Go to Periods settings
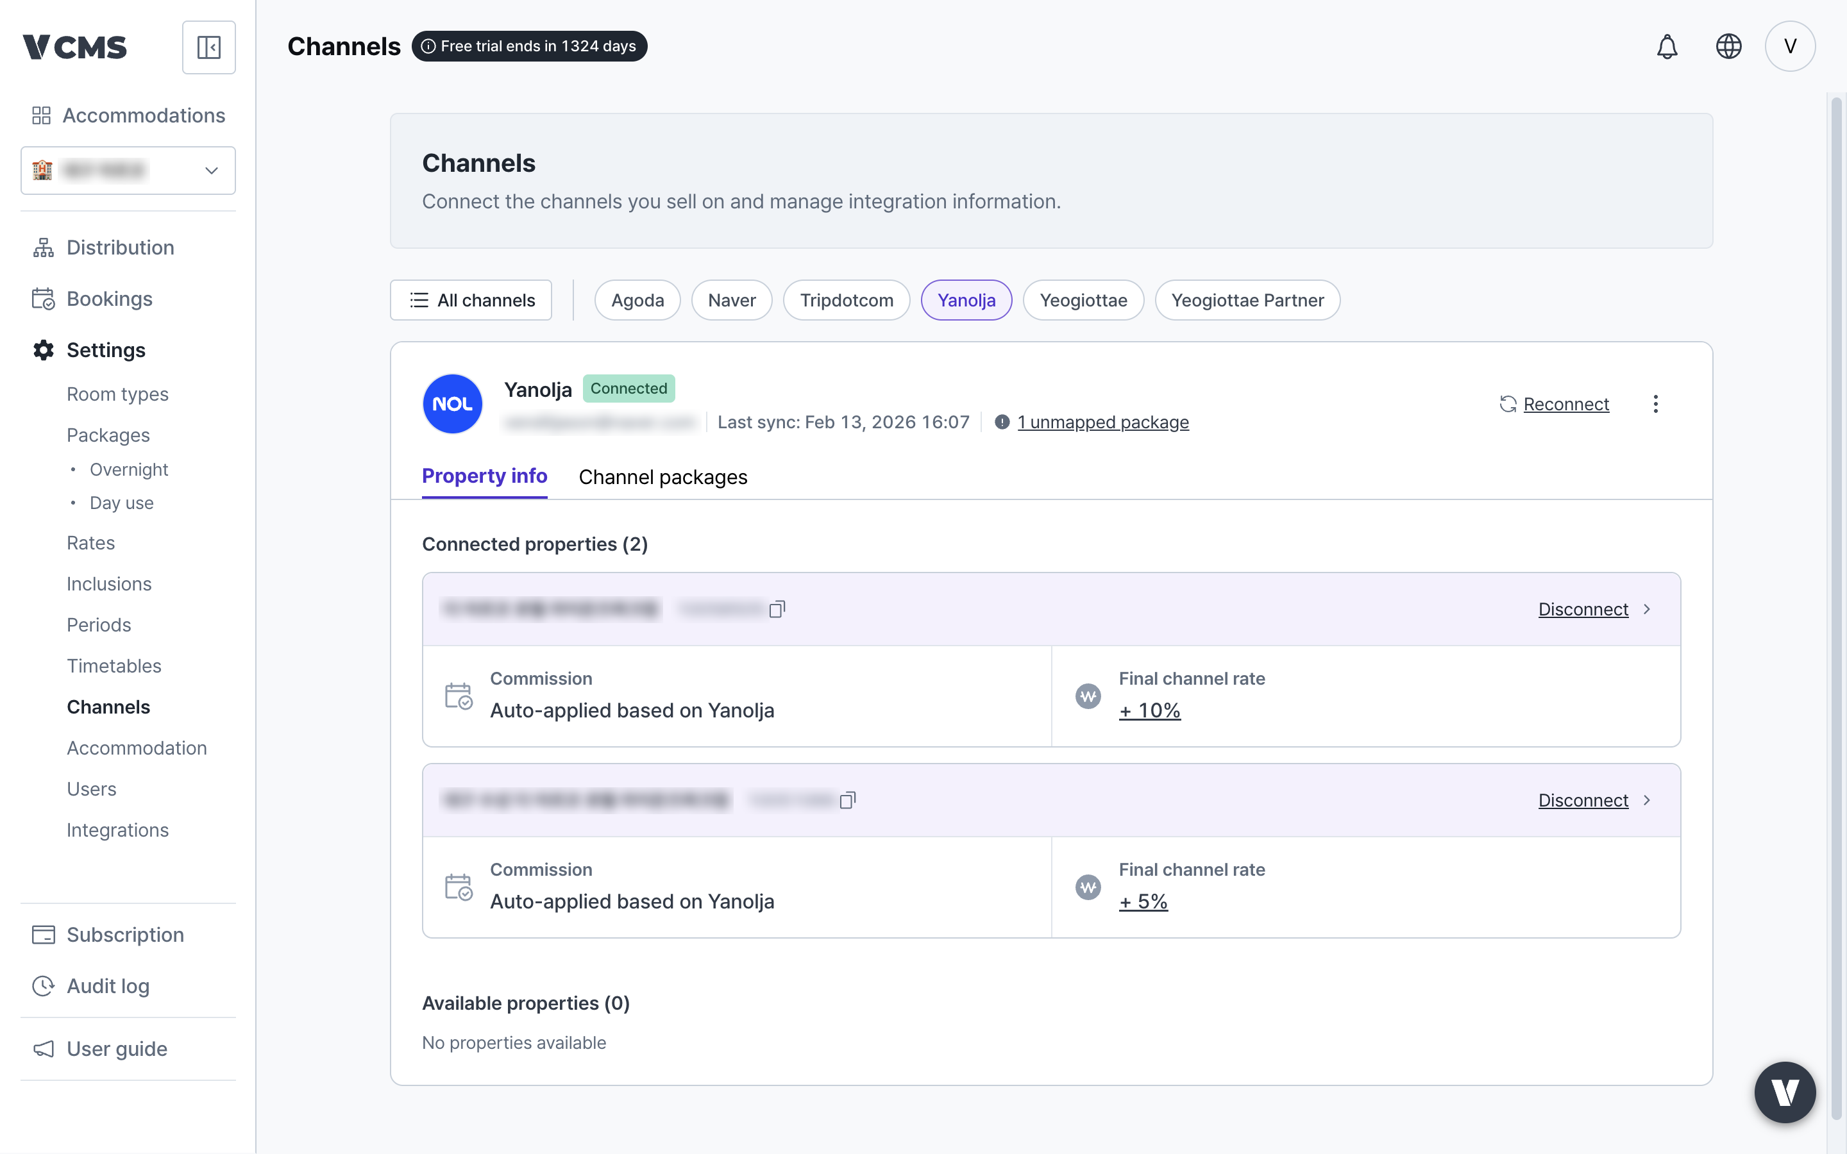 tap(99, 625)
